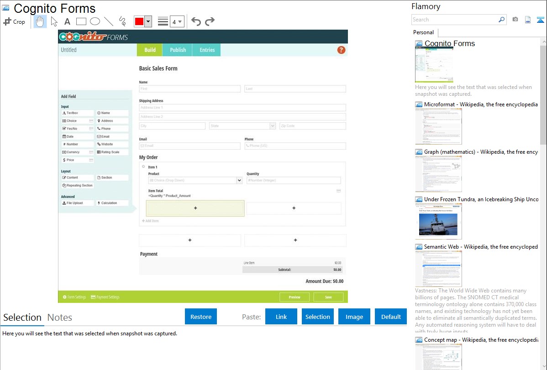Open the Publish tab in Cognito Forms
The image size is (547, 370).
[x=178, y=50]
